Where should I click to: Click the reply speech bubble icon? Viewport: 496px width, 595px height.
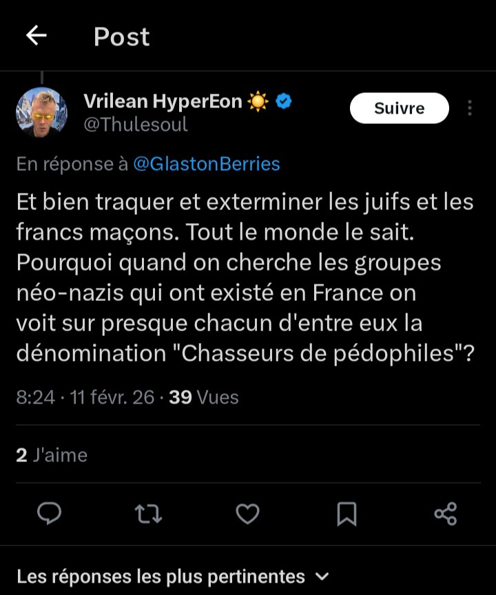[x=49, y=514]
